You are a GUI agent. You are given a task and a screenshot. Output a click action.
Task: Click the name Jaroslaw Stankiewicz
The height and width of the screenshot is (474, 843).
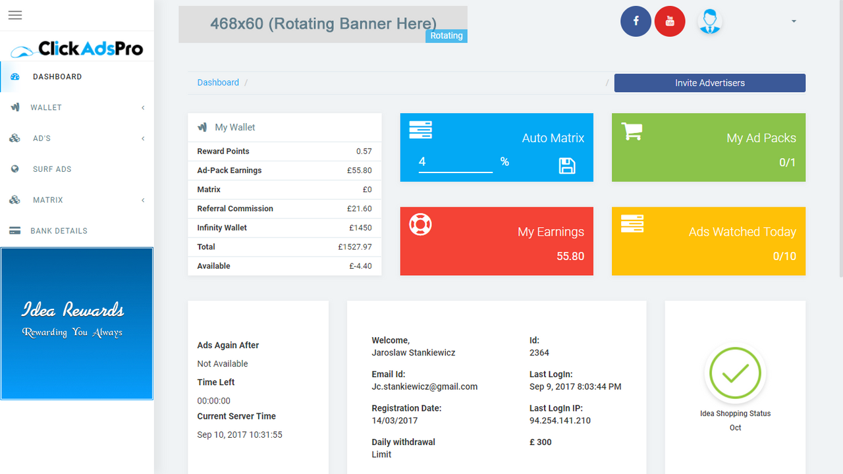coord(414,352)
